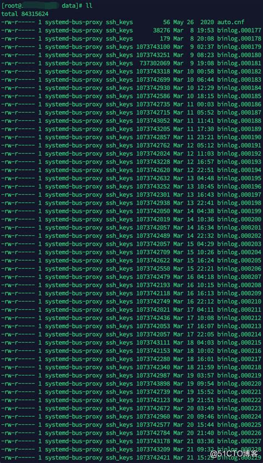Select the binlog.000208 filename
The image size is (263, 463).
click(239, 285)
